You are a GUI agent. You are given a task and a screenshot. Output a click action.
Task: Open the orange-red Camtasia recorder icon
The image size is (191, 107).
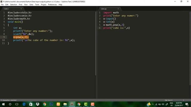click(x=93, y=104)
